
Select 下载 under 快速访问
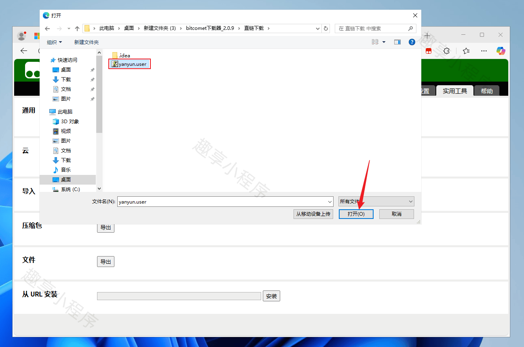[65, 80]
